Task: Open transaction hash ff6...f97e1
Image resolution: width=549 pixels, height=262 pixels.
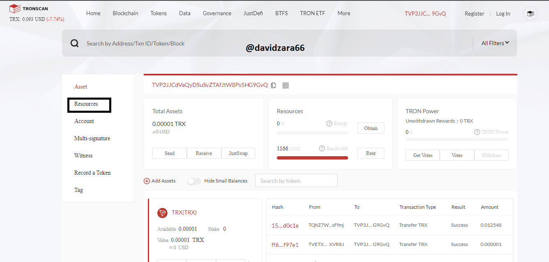Action: [285, 244]
